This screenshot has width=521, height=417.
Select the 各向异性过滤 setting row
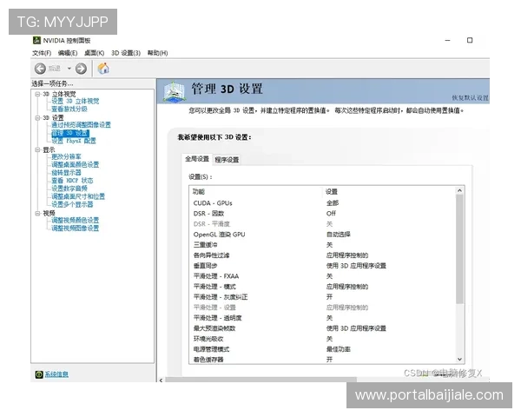pos(322,255)
